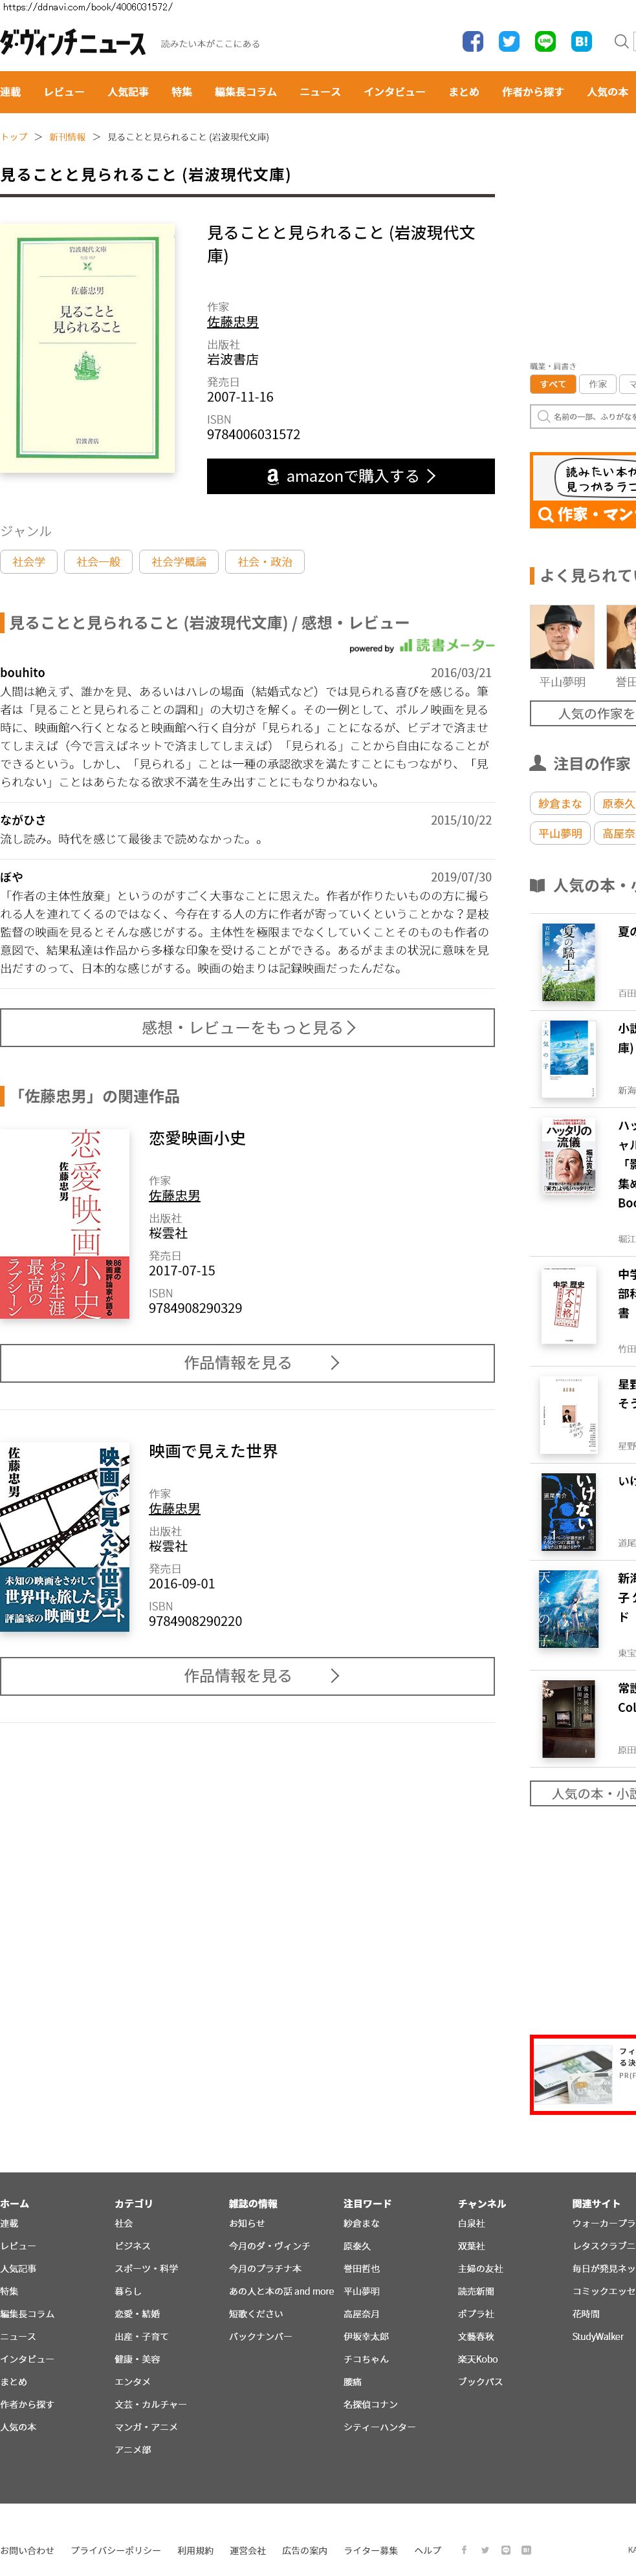Viewport: 636px width, 2576px height.
Task: Open the レビュー menu item
Action: (64, 92)
